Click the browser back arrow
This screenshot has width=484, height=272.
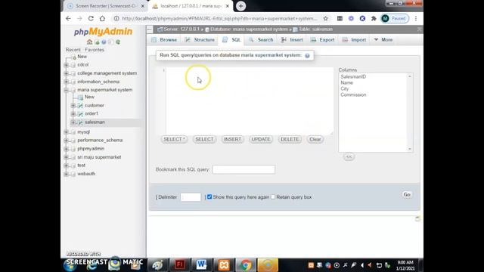click(x=68, y=18)
